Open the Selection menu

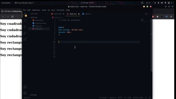tap(36, 10)
